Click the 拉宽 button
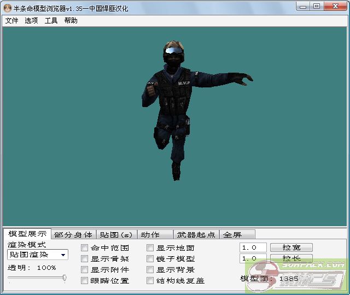 point(290,247)
